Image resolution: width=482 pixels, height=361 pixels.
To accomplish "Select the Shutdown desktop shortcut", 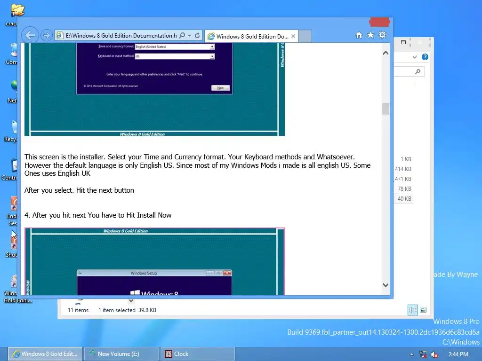I will pyautogui.click(x=14, y=243).
